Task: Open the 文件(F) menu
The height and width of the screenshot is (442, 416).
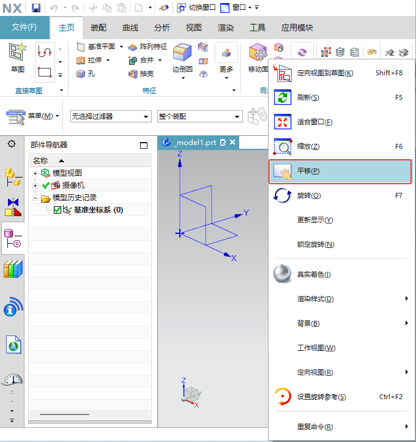Action: [24, 28]
